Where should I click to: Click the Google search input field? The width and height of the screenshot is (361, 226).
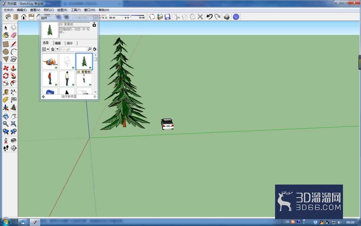point(73,49)
